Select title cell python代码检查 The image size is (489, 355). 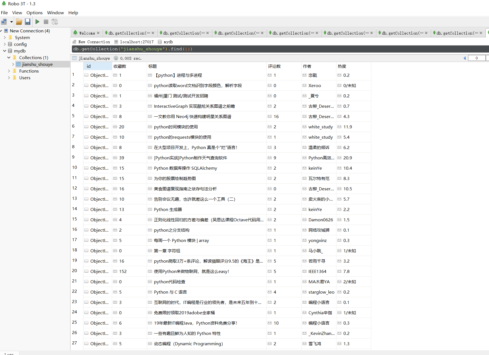point(206,282)
